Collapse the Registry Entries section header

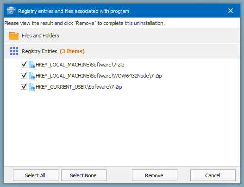tap(122, 51)
